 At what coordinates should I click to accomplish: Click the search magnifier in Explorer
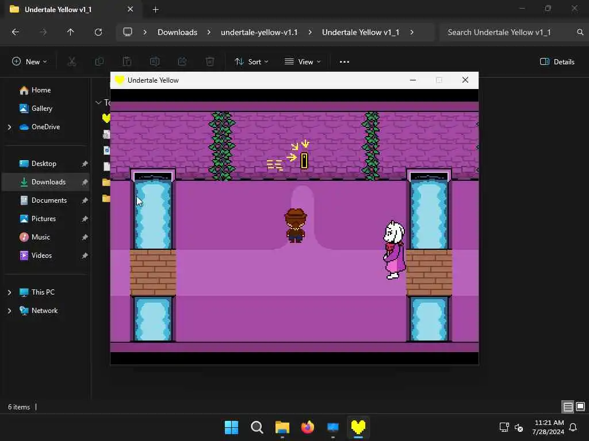[x=580, y=32]
